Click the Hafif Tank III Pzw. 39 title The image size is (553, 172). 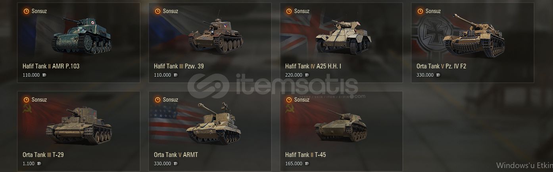point(179,66)
